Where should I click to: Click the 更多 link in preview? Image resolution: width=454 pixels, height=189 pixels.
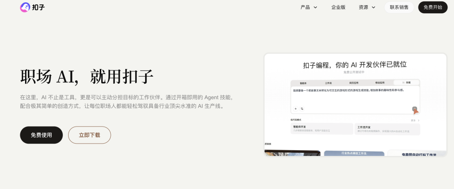(x=413, y=120)
